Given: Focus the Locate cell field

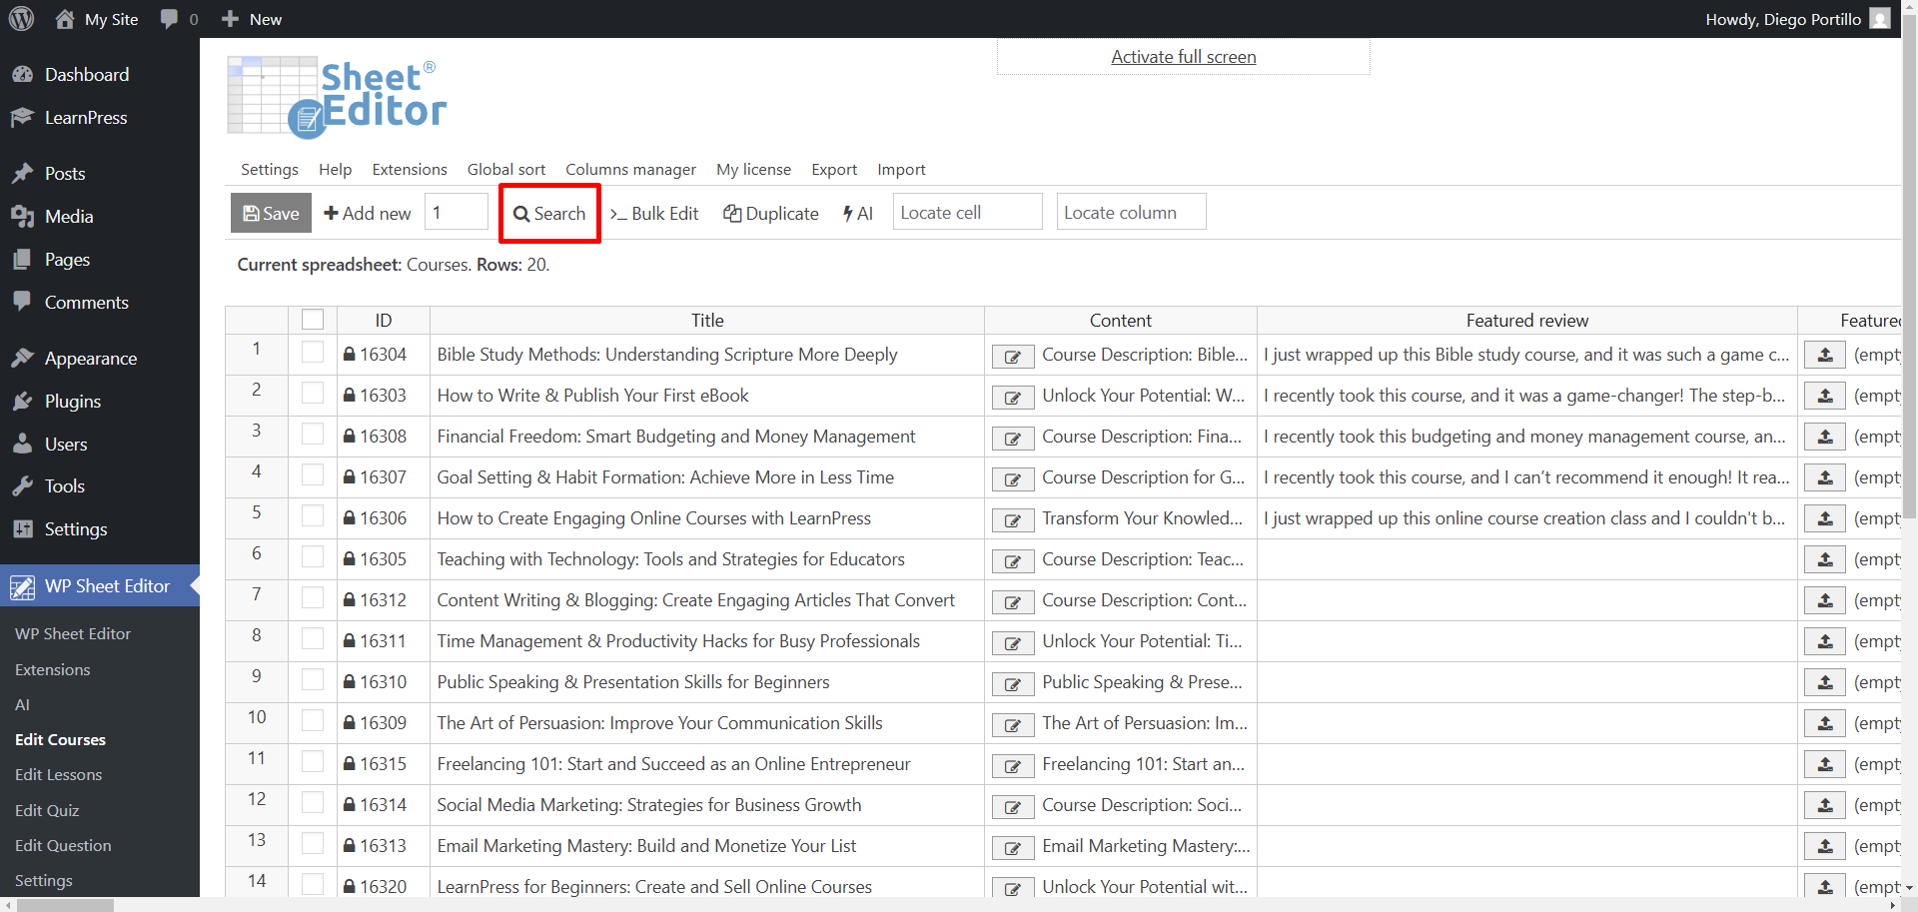Looking at the screenshot, I should 967,212.
